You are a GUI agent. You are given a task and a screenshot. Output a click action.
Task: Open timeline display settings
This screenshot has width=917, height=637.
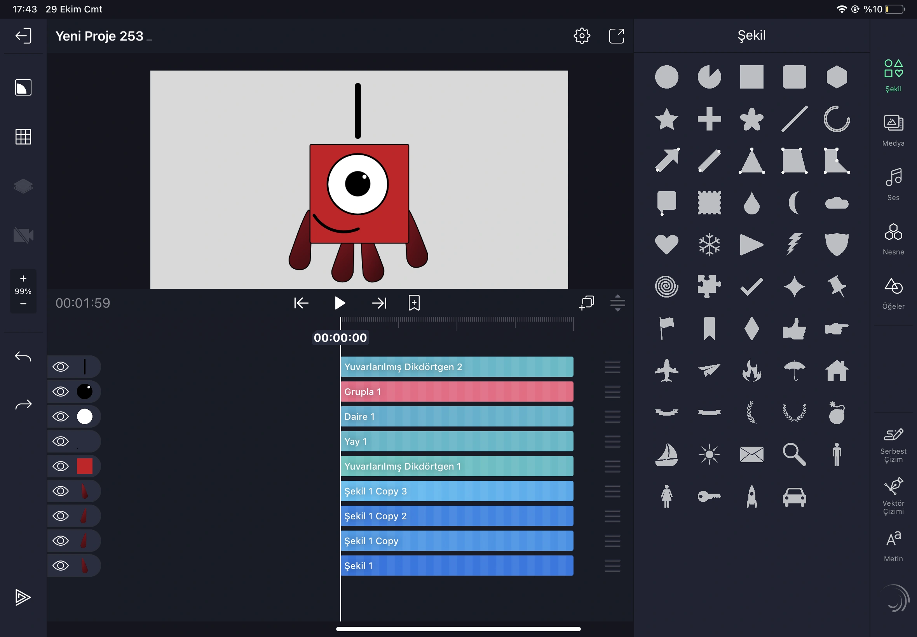pyautogui.click(x=617, y=303)
